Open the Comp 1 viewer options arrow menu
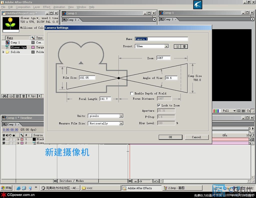 (x=252, y=19)
